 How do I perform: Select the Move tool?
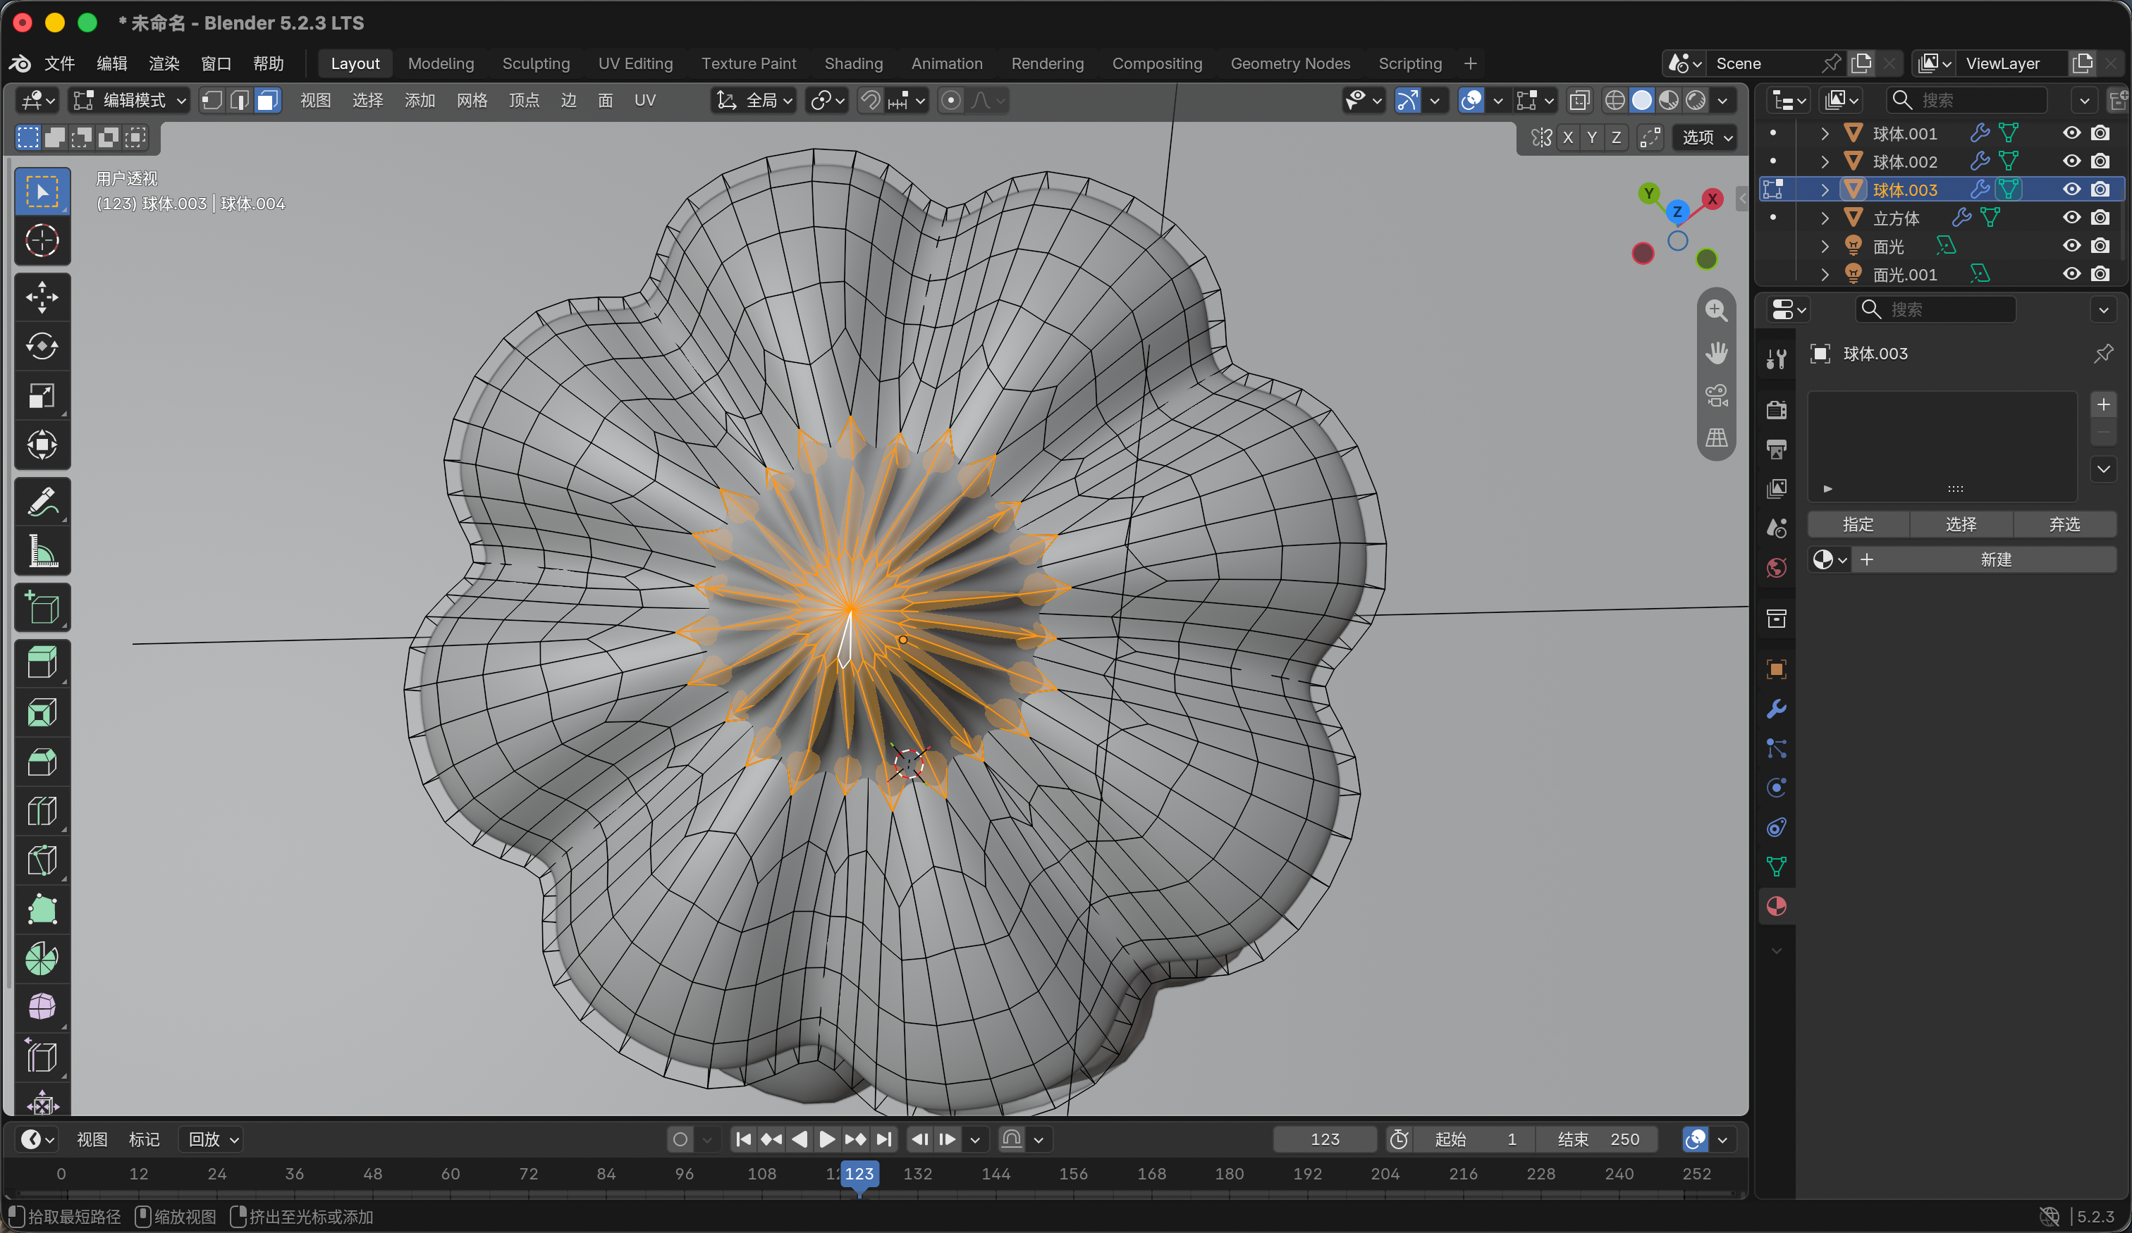42,297
